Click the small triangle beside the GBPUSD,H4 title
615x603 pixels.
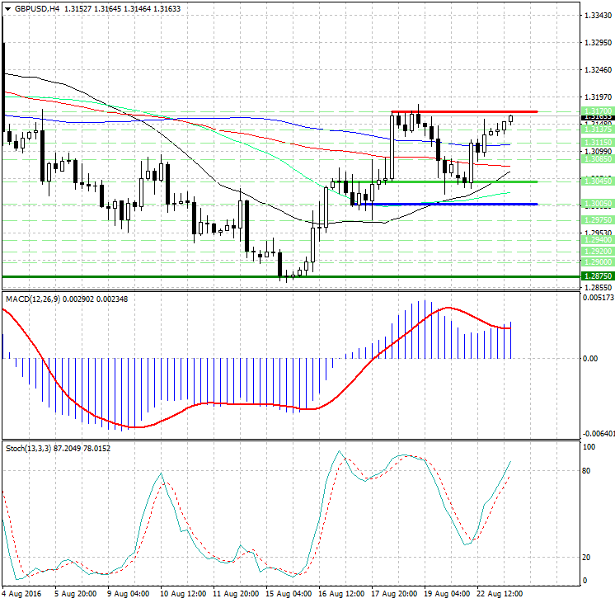[7, 8]
